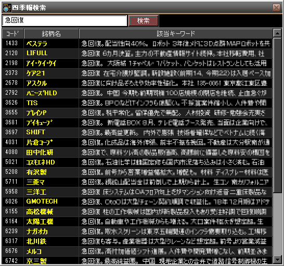Select stock name ブイキューブ
Image resolution: width=284 pixels, height=266 pixels.
coord(40,122)
